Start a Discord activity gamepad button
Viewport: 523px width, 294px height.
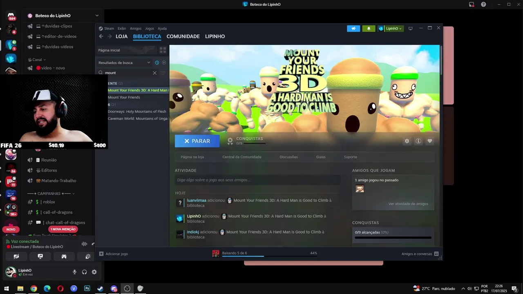coord(64,256)
